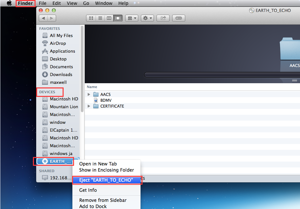Viewport: 300px width, 209px height.
Task: Click the Share toolbar button
Action: coord(163,18)
